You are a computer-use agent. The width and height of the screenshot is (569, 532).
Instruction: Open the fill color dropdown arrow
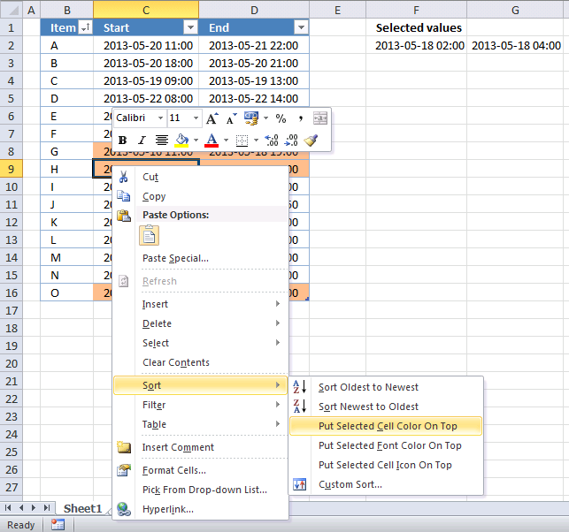click(x=196, y=140)
